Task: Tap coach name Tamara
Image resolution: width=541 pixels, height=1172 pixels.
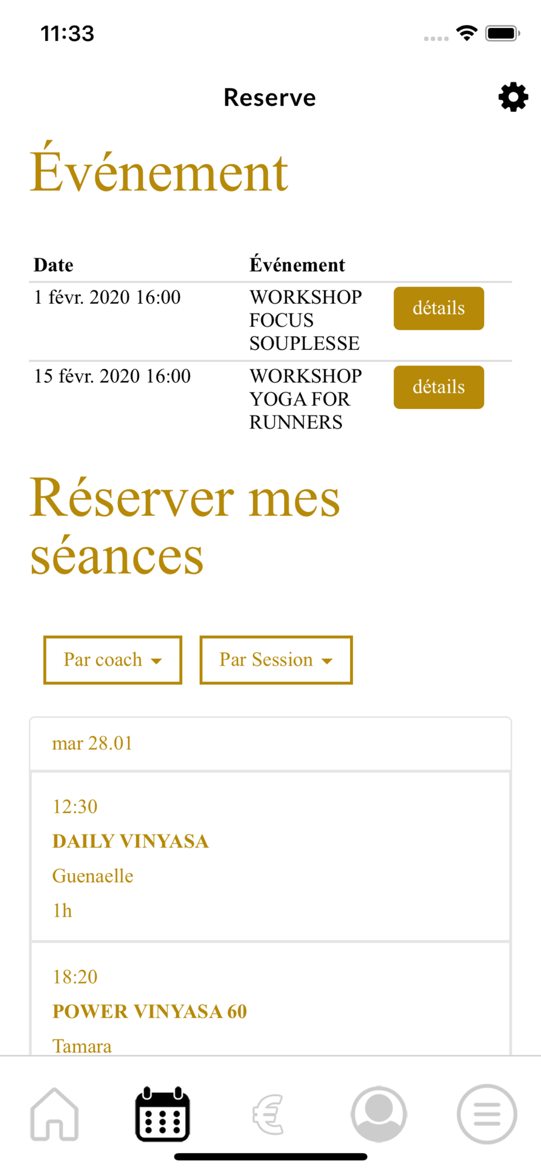Action: (x=82, y=1047)
